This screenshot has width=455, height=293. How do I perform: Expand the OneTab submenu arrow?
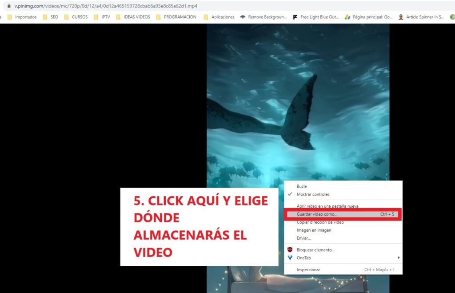(399, 258)
